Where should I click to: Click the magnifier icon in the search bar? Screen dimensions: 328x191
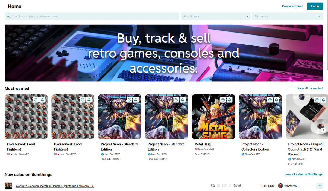tap(8, 16)
